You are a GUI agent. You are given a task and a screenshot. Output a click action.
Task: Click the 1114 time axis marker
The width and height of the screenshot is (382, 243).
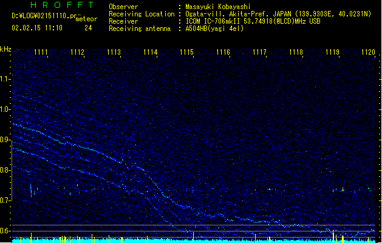151,52
